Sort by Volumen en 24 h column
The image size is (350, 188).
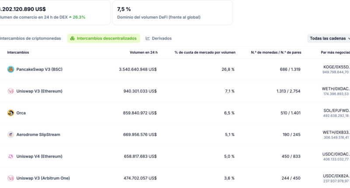tap(143, 52)
